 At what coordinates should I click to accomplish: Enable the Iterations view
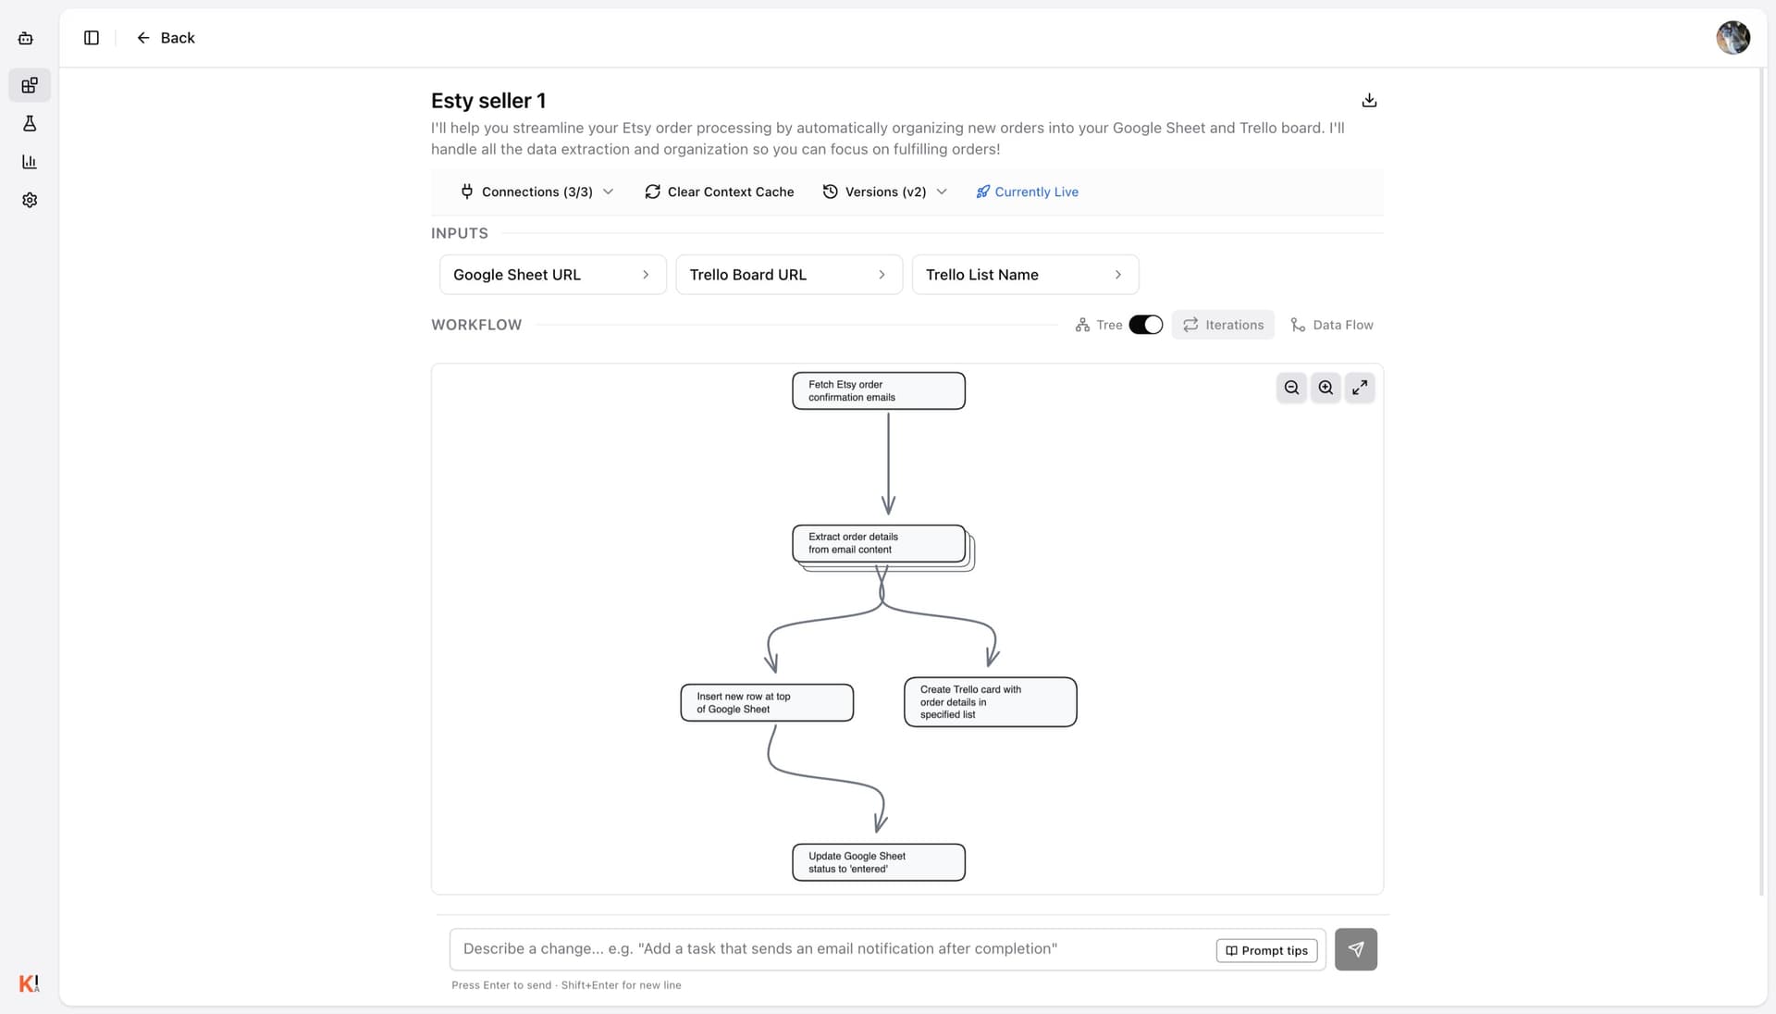point(1223,325)
